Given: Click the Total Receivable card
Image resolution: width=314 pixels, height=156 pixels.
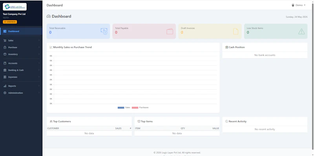Looking at the screenshot, I should pyautogui.click(x=78, y=31).
